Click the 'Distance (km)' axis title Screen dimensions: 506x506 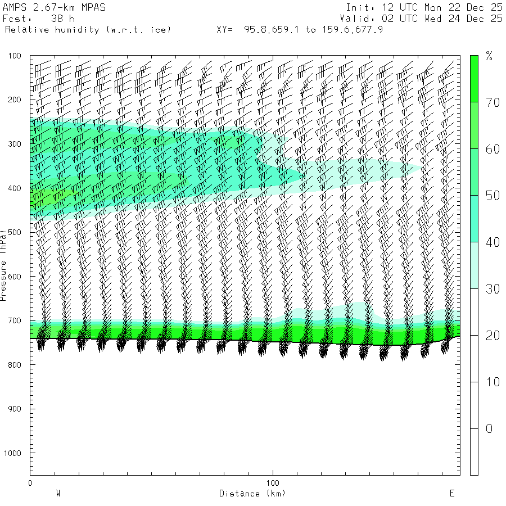[x=252, y=494]
